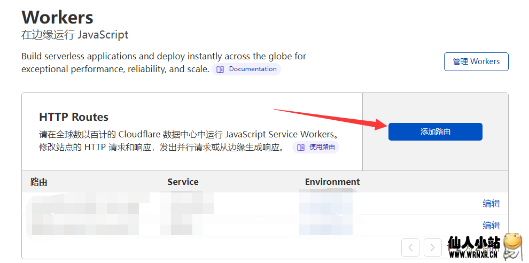Click the book icon beside 使用路由
This screenshot has height=263, width=529.
click(301, 148)
